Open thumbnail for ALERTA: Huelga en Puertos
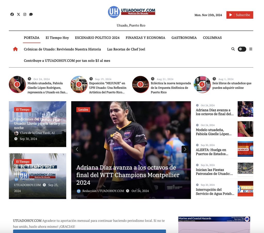The width and height of the screenshot is (264, 233). 245,149
